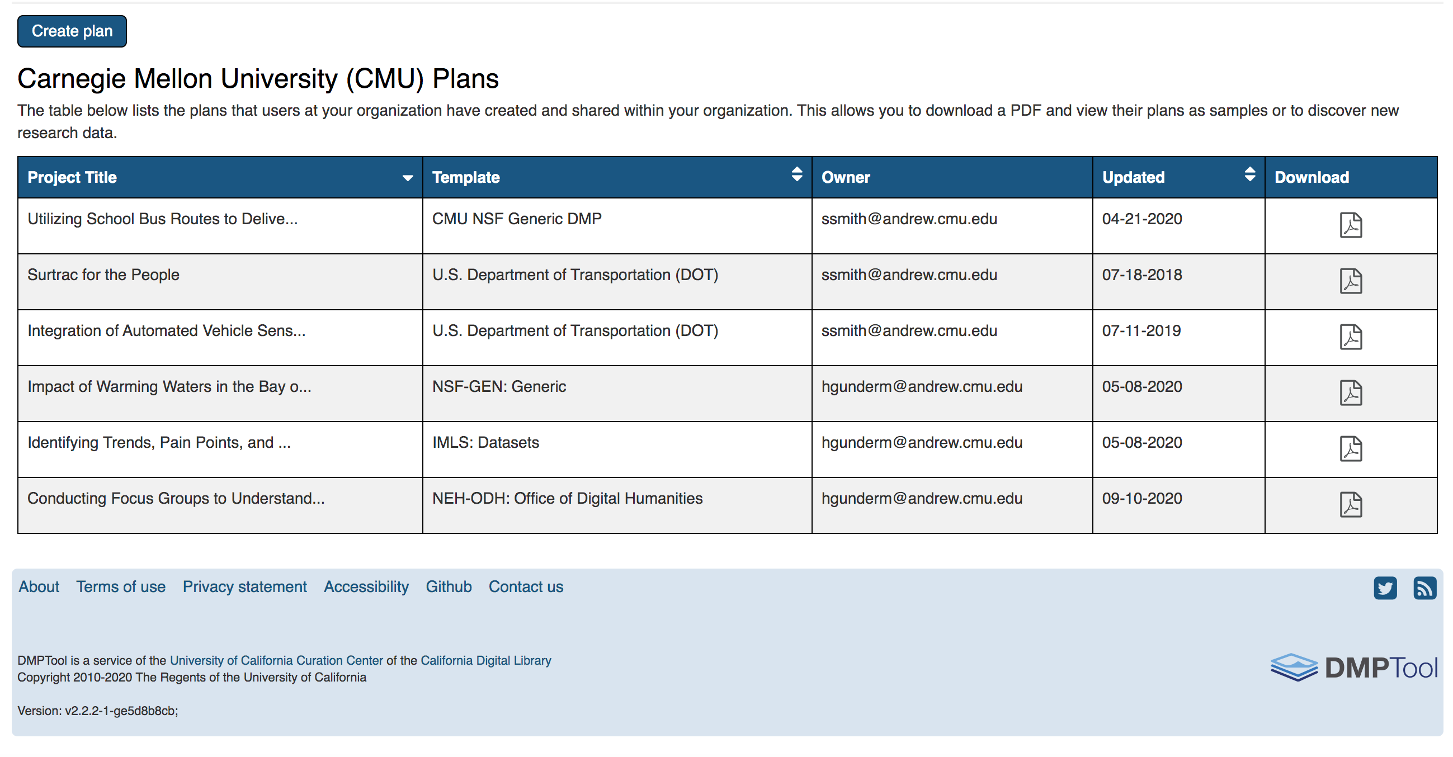This screenshot has height=757, width=1453.
Task: Visit California Digital Library link
Action: pyautogui.click(x=485, y=660)
